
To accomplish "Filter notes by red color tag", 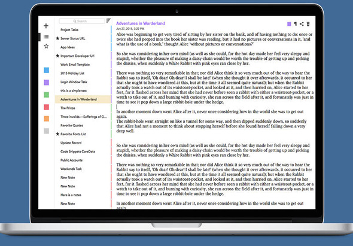I will (47, 107).
